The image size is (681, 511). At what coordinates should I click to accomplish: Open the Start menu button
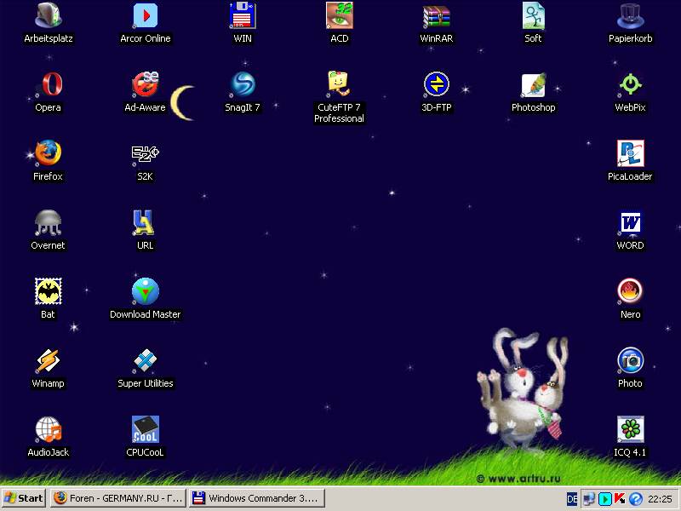(24, 498)
